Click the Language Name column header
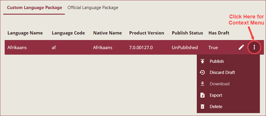266x116 pixels. pyautogui.click(x=25, y=33)
